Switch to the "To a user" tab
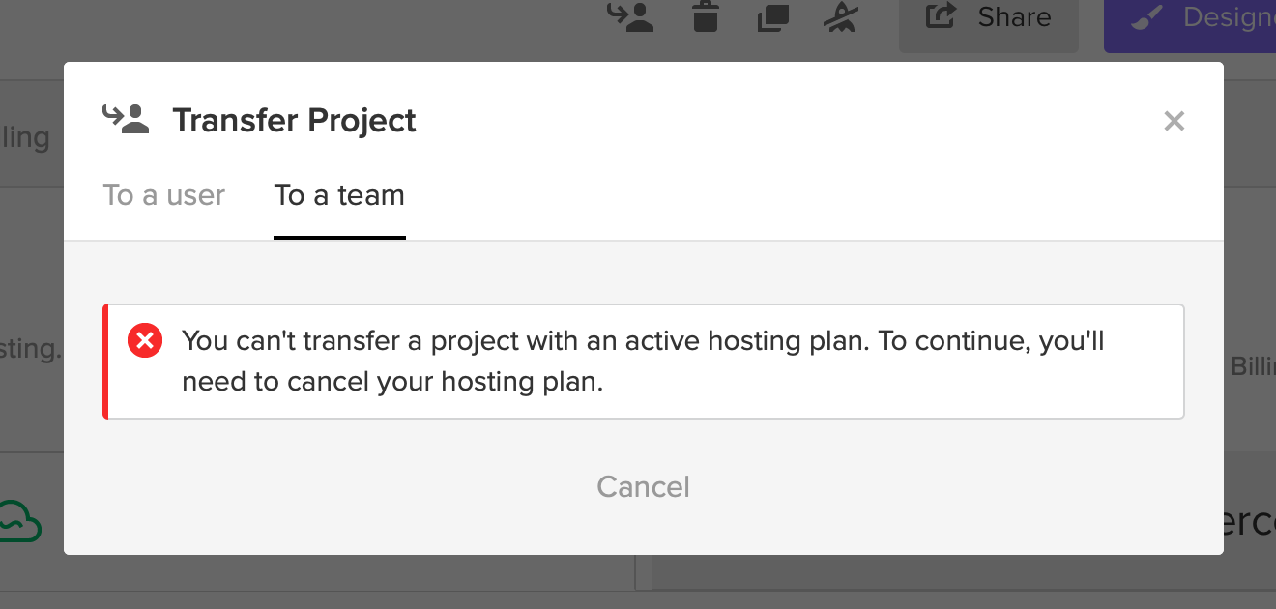The width and height of the screenshot is (1276, 609). pyautogui.click(x=164, y=195)
